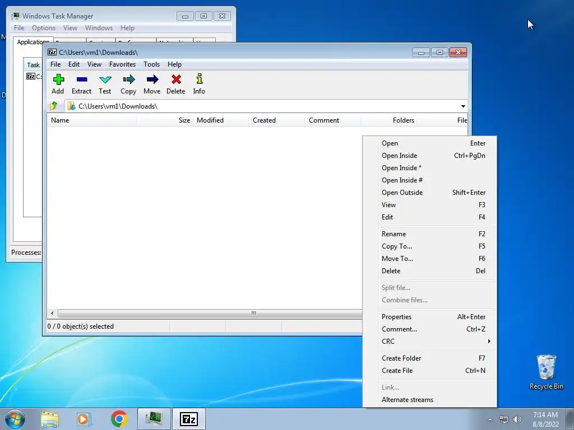
Task: Sort by the Comment column header
Action: (333, 120)
